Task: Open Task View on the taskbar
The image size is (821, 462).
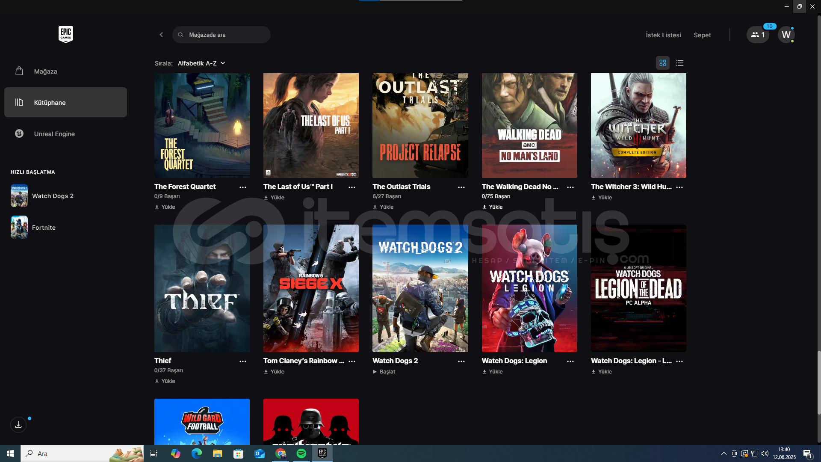Action: (154, 453)
